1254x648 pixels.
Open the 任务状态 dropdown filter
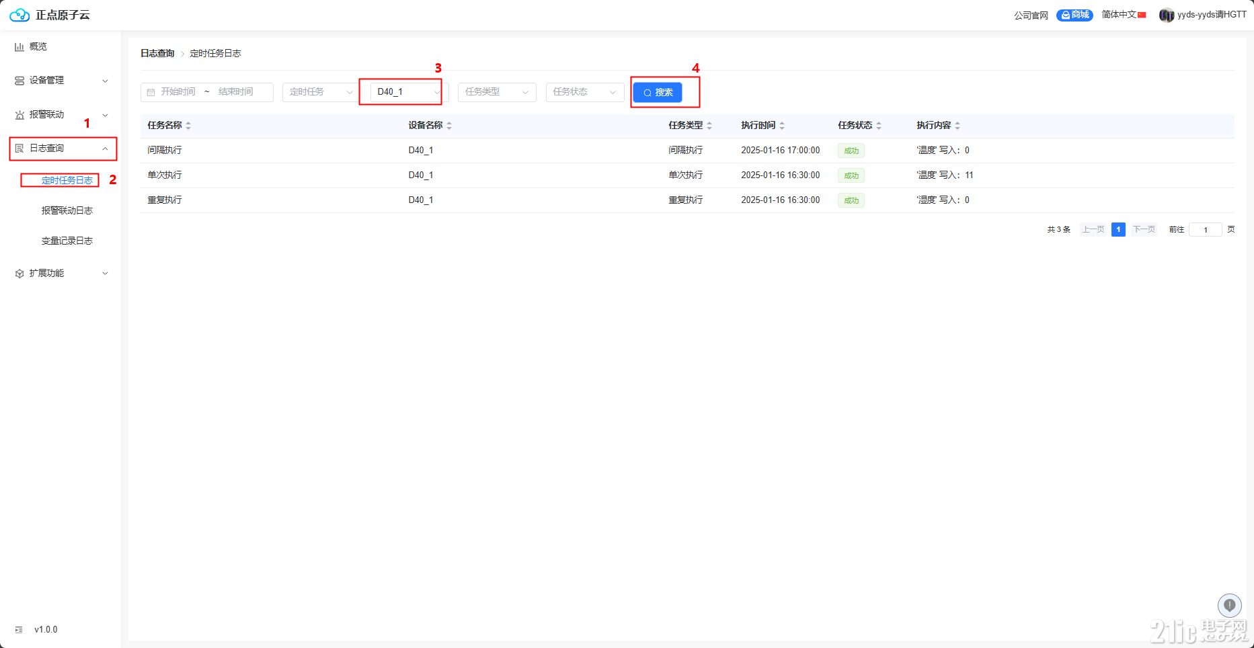(585, 92)
